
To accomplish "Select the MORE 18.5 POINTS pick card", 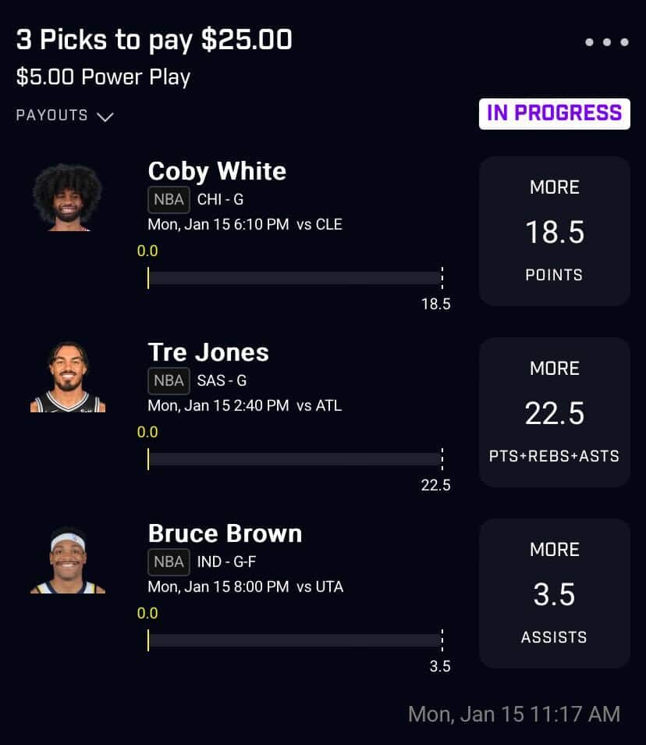I will [554, 231].
